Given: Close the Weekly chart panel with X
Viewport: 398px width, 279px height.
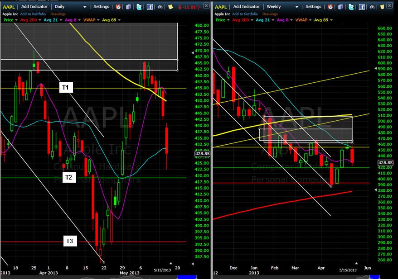Looking at the screenshot, I should pyautogui.click(x=389, y=5).
